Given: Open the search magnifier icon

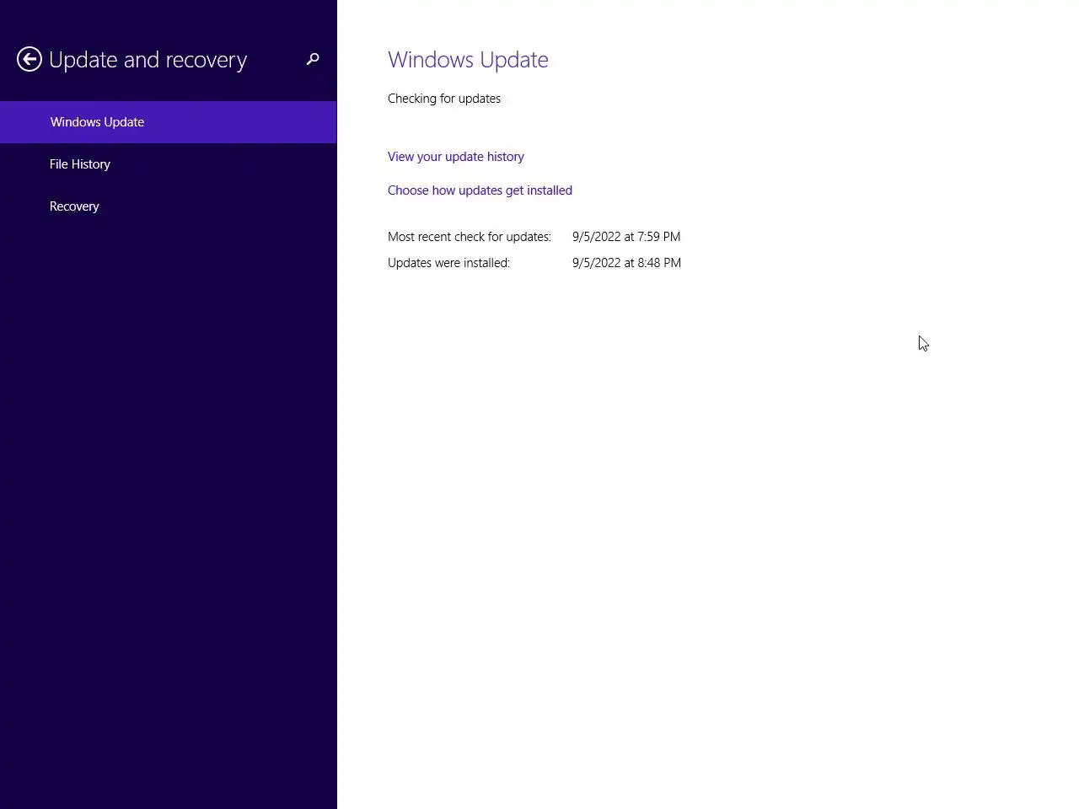Looking at the screenshot, I should [x=313, y=59].
